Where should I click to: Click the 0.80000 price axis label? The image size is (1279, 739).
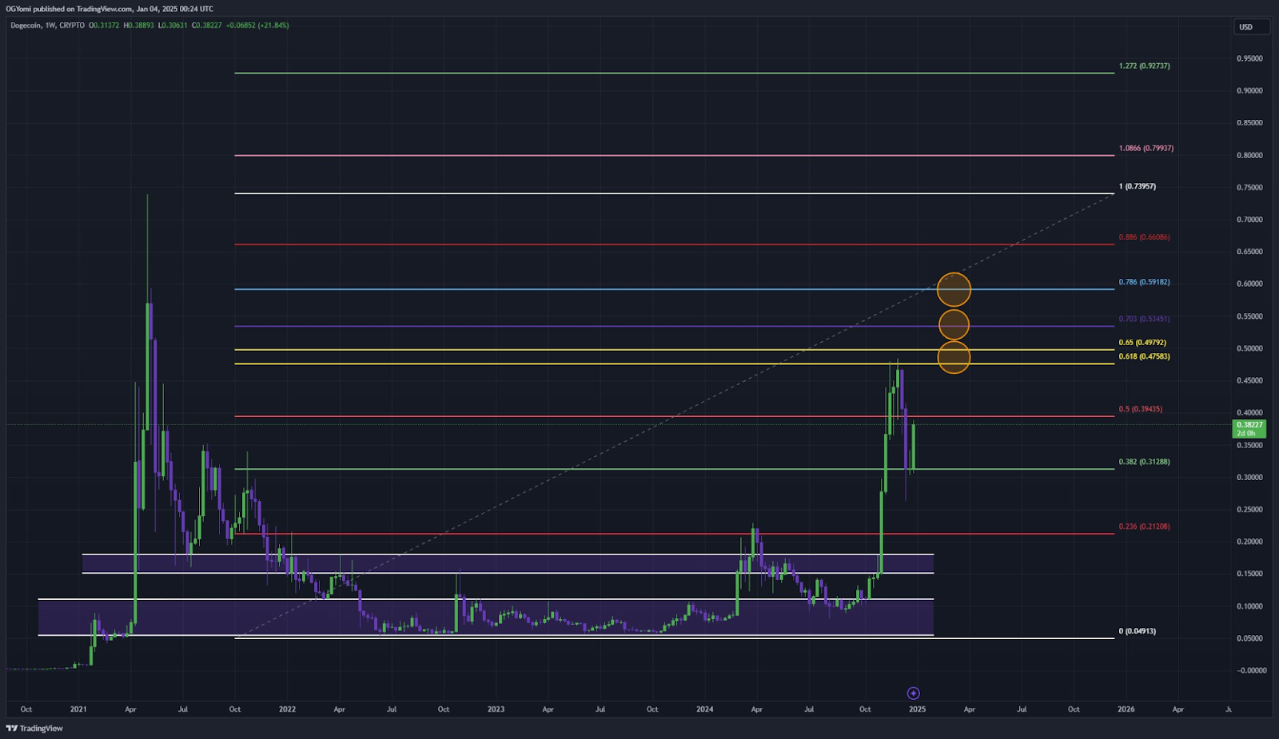[x=1250, y=156]
